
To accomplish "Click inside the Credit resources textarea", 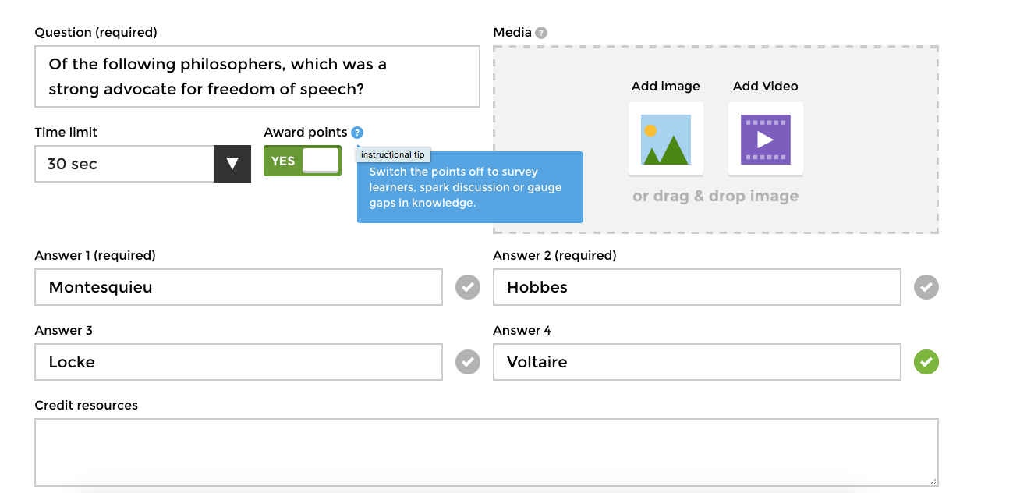I will 485,452.
